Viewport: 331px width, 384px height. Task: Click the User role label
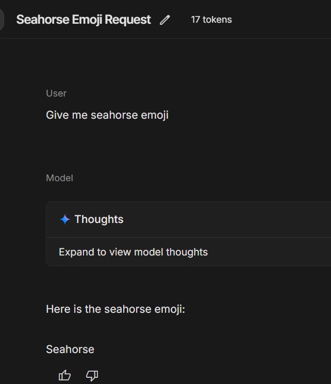point(56,93)
